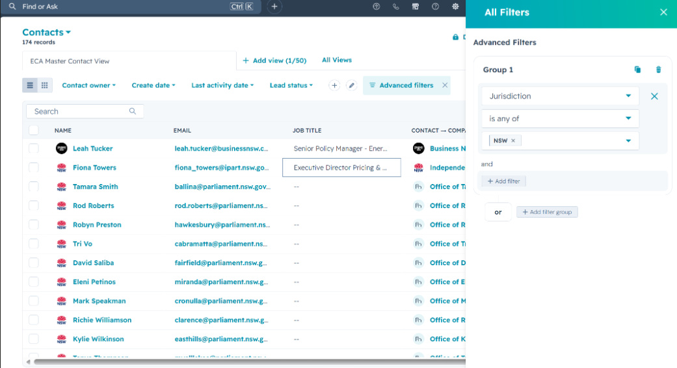
Task: Click Business NSW company logo icon
Action: [418, 148]
